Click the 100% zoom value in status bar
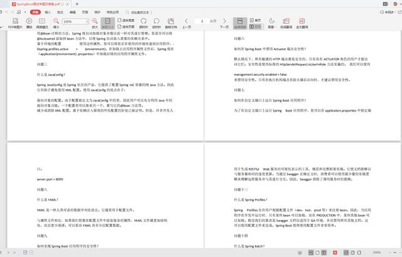This screenshot has height=257, width=402. pyautogui.click(x=376, y=253)
